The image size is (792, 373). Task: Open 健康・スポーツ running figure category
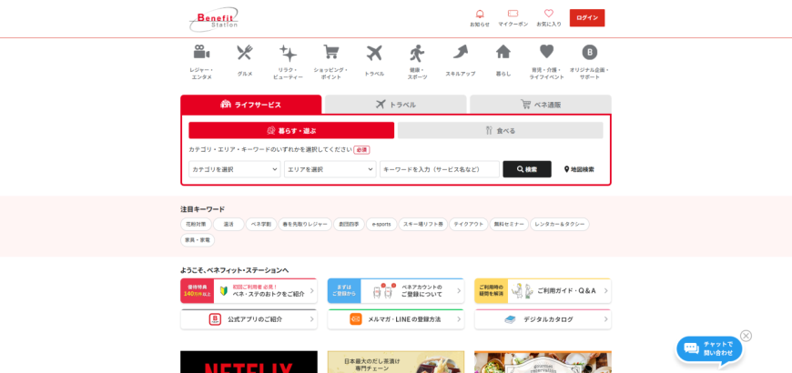click(x=417, y=62)
